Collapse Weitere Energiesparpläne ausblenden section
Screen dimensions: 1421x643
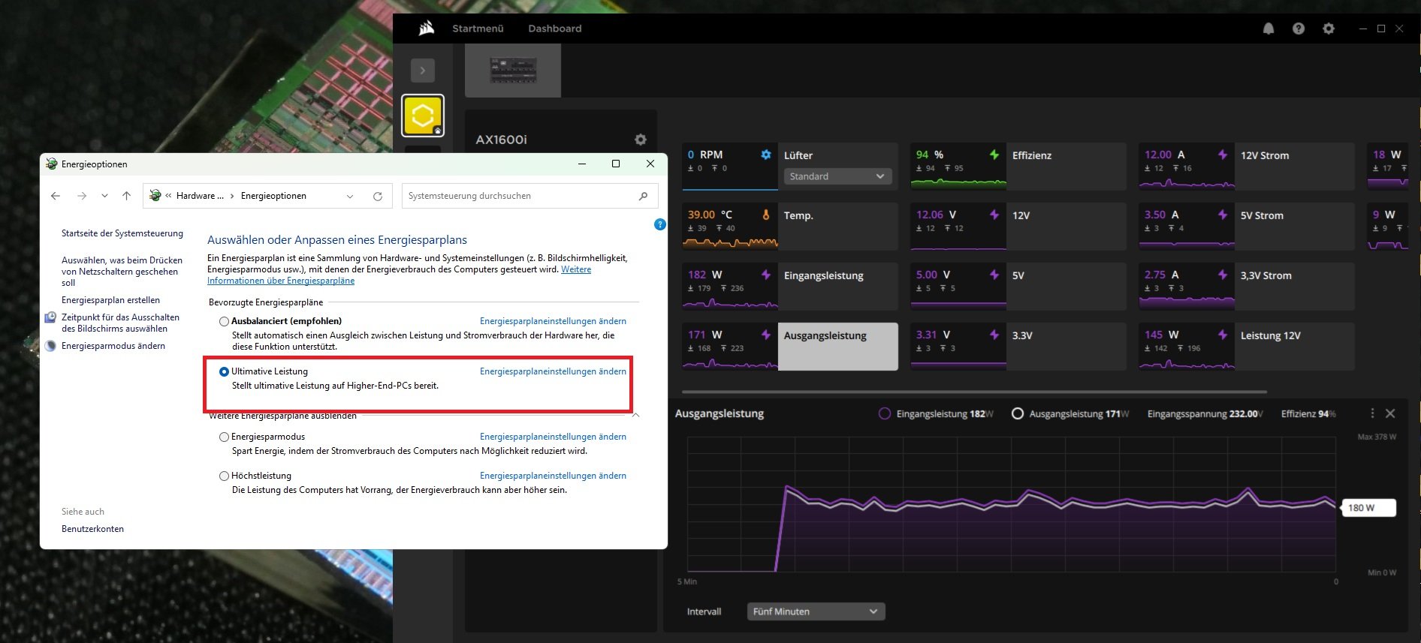[x=635, y=415]
